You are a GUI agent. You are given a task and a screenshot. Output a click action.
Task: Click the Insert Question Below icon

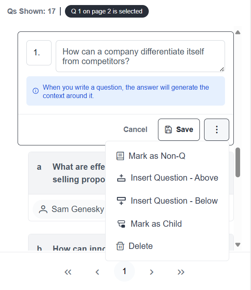(121, 201)
